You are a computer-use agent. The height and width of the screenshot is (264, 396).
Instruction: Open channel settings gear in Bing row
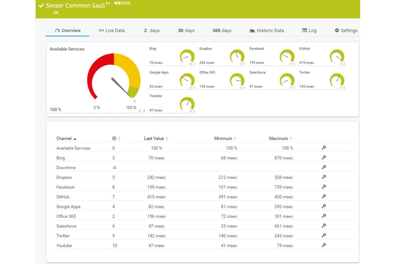point(324,157)
